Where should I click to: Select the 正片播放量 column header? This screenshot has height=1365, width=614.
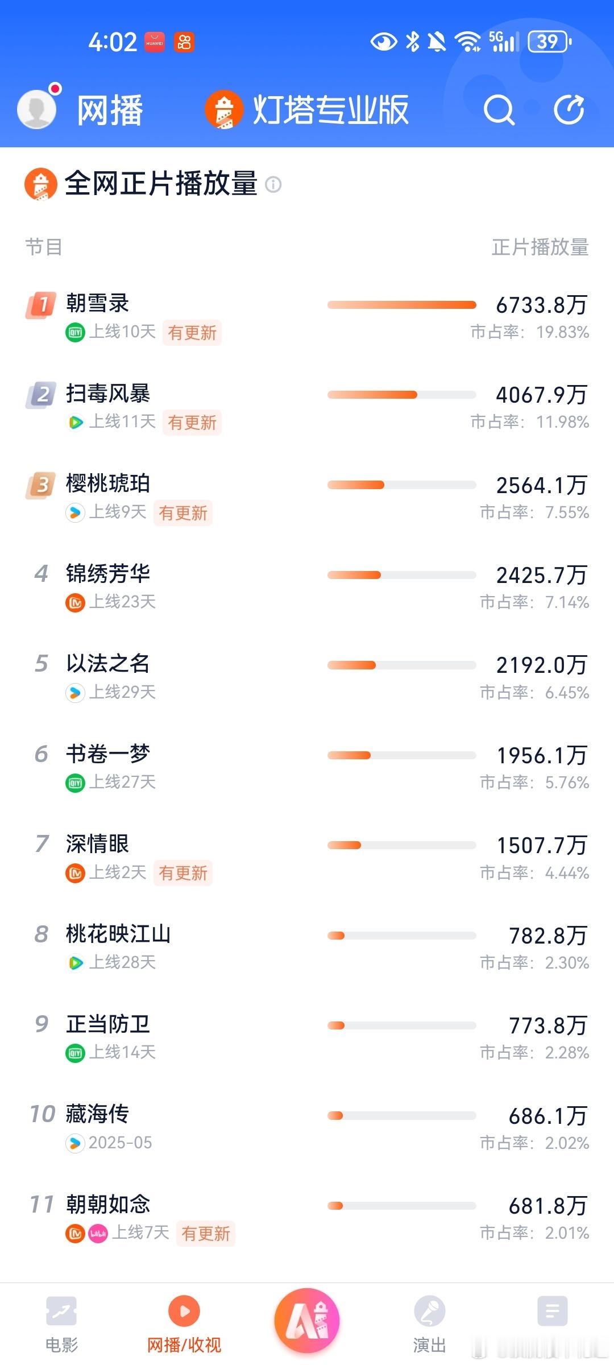[x=540, y=247]
